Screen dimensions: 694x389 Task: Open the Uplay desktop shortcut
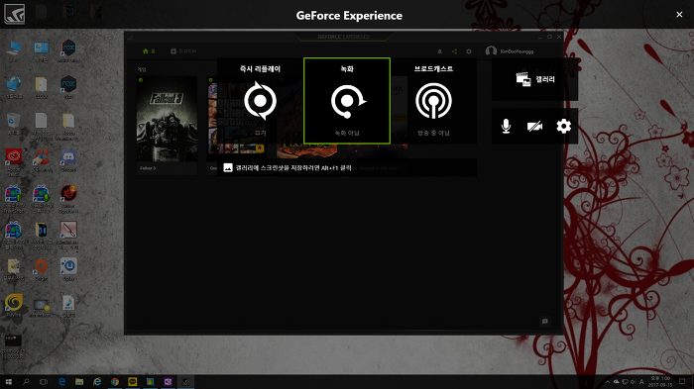tap(68, 269)
